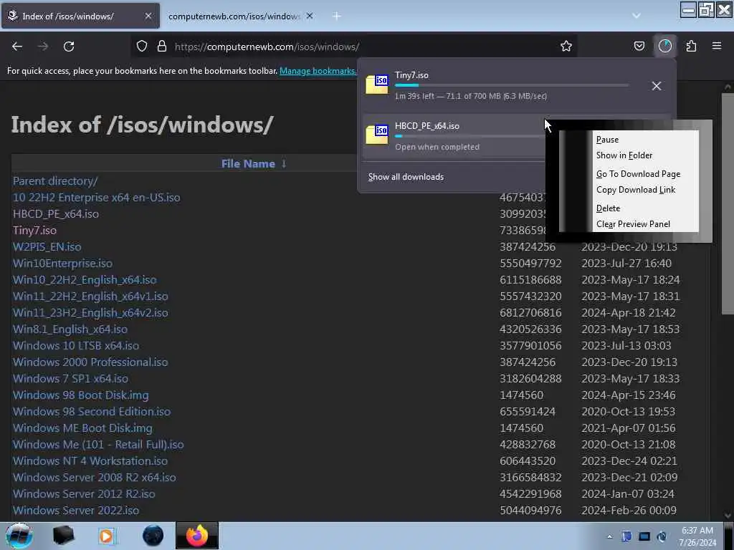Sort by the File Name column header
The image size is (734, 550).
pyautogui.click(x=248, y=164)
